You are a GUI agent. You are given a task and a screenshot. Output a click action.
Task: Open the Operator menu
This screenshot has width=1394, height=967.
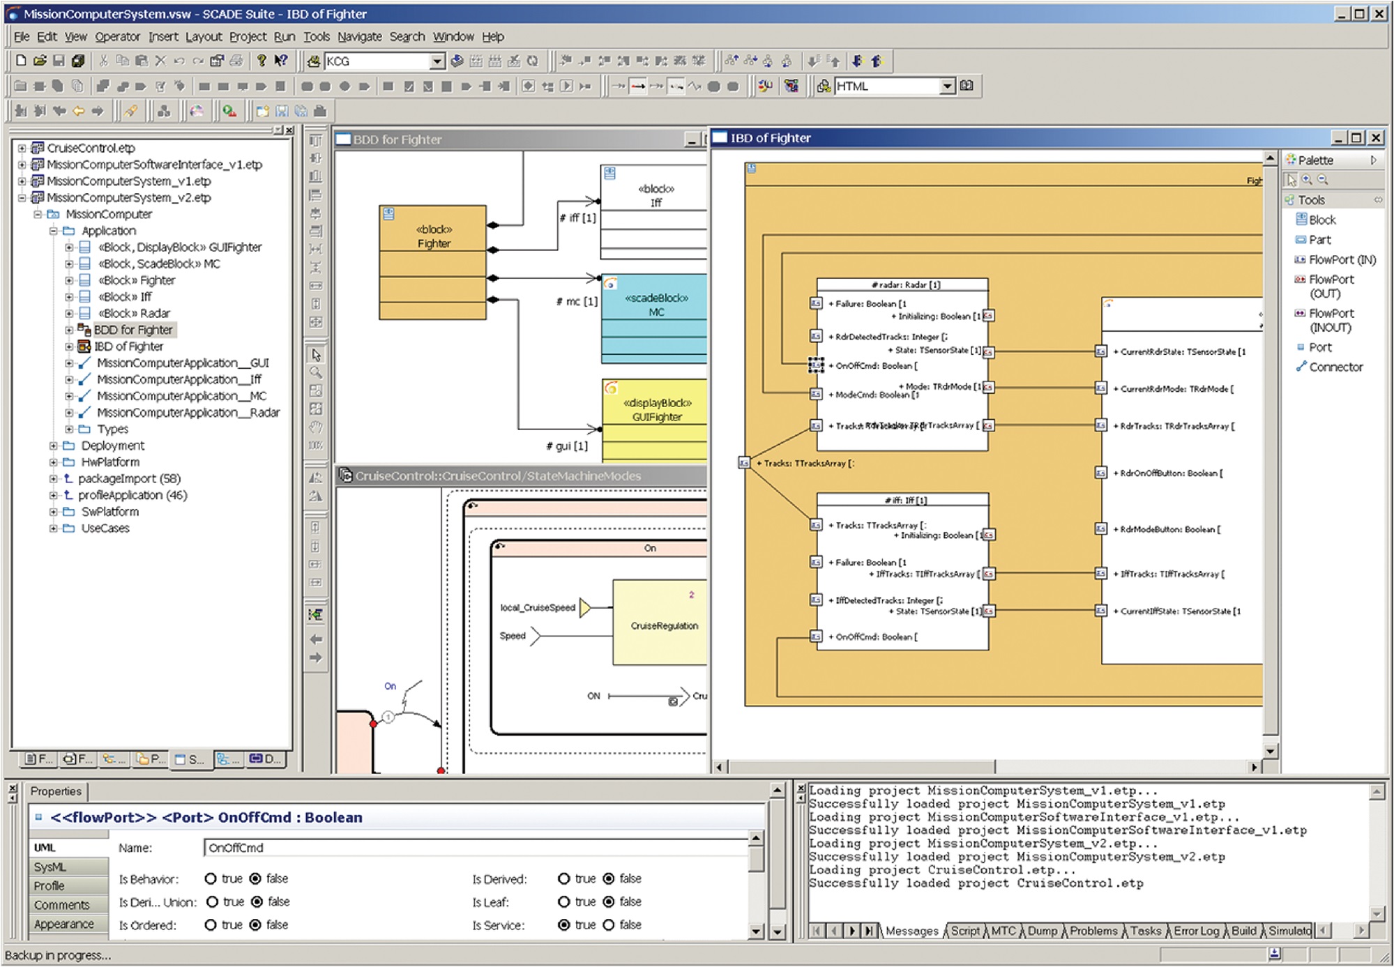point(118,36)
